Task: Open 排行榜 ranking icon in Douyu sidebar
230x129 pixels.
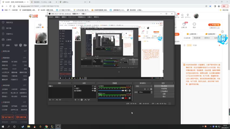Action: [3, 28]
